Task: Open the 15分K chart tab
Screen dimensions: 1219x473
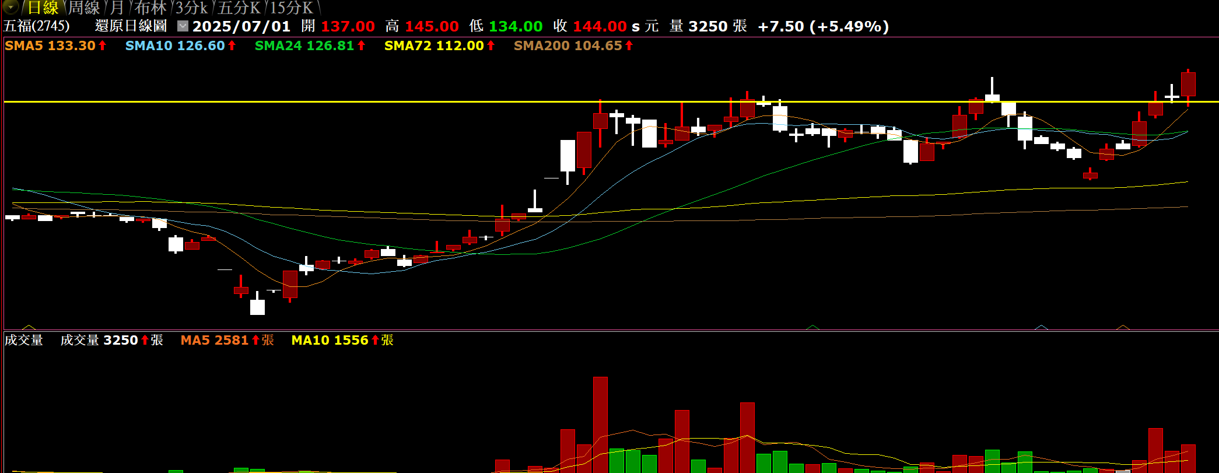Action: (x=292, y=8)
